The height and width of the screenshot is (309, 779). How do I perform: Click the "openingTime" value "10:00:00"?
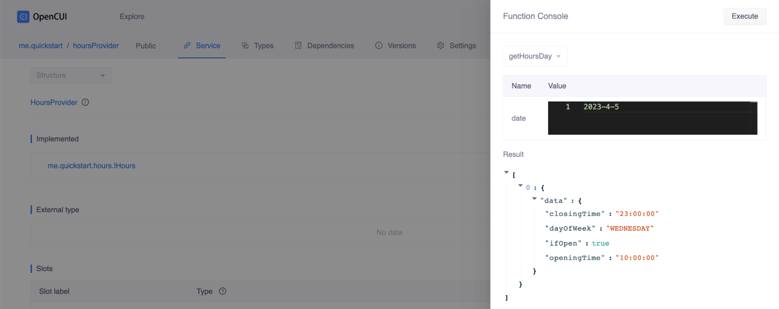[x=637, y=258]
